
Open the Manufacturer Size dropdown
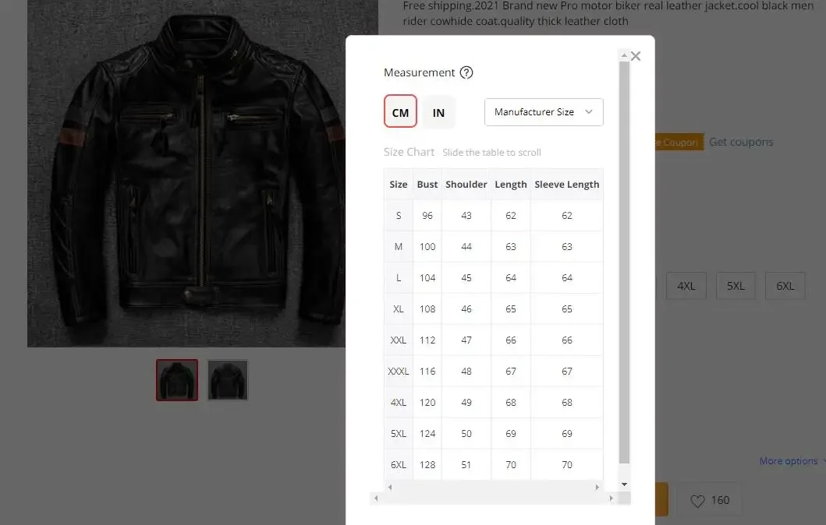click(x=544, y=112)
